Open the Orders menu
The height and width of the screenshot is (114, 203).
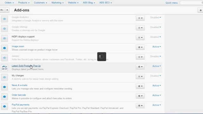(9, 3)
